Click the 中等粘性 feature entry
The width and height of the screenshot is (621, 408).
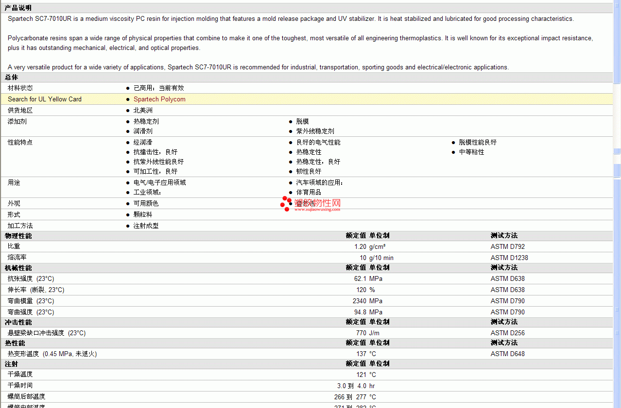tap(472, 152)
